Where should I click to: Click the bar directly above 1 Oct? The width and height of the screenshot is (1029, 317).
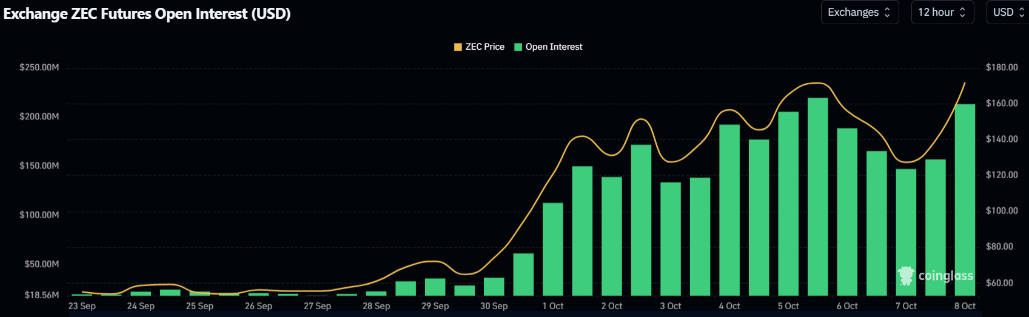click(x=552, y=249)
